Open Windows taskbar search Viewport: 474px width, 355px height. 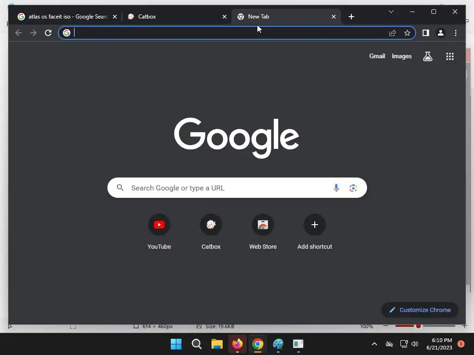click(x=196, y=344)
